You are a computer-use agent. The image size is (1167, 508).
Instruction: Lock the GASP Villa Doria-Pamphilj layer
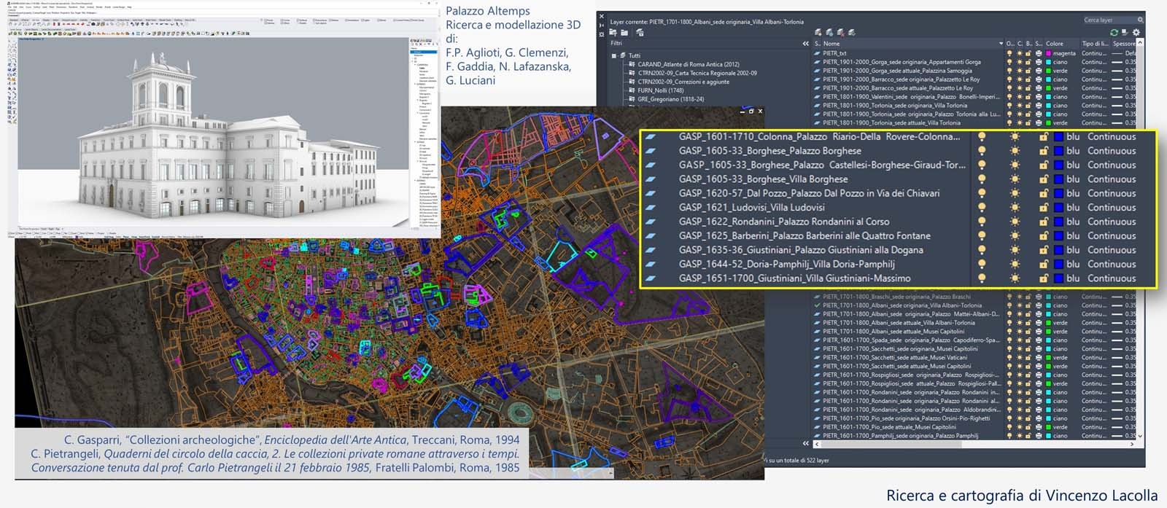click(x=1043, y=265)
